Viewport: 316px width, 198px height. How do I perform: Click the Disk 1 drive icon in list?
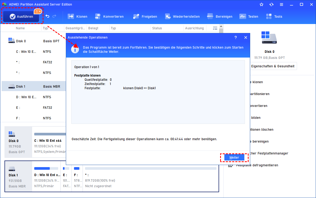(12, 86)
